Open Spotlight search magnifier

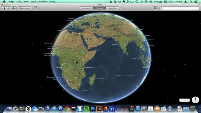pyautogui.click(x=191, y=2)
